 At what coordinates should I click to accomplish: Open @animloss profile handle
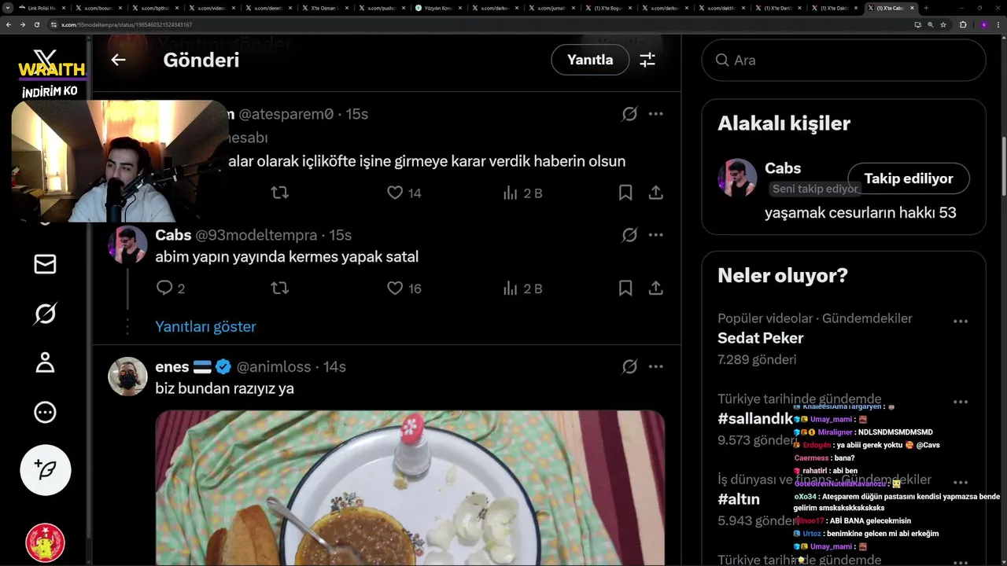point(274,366)
